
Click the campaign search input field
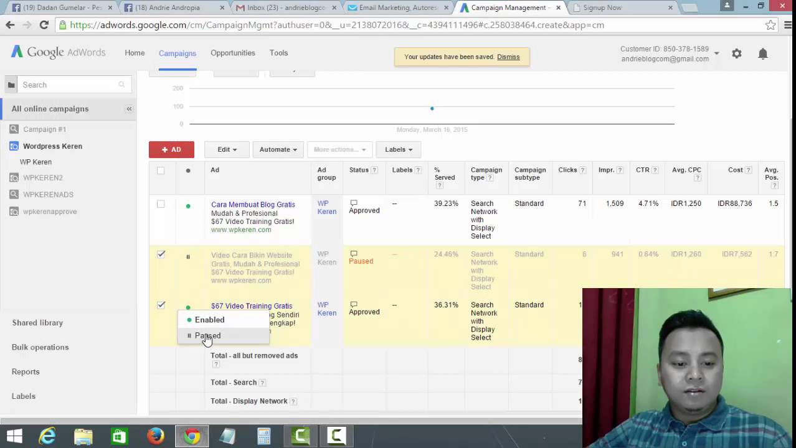click(x=69, y=85)
